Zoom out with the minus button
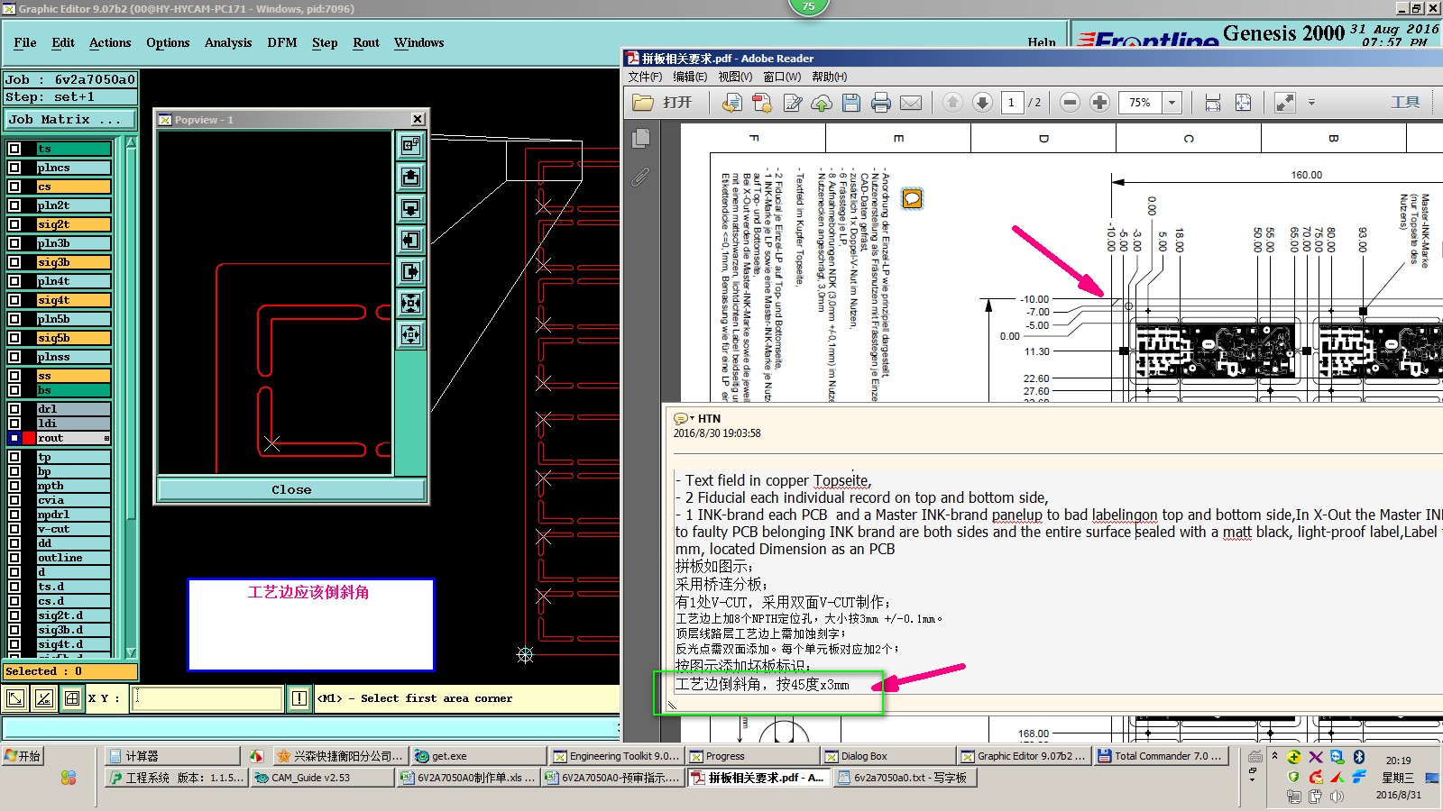The height and width of the screenshot is (811, 1443). click(x=1070, y=103)
